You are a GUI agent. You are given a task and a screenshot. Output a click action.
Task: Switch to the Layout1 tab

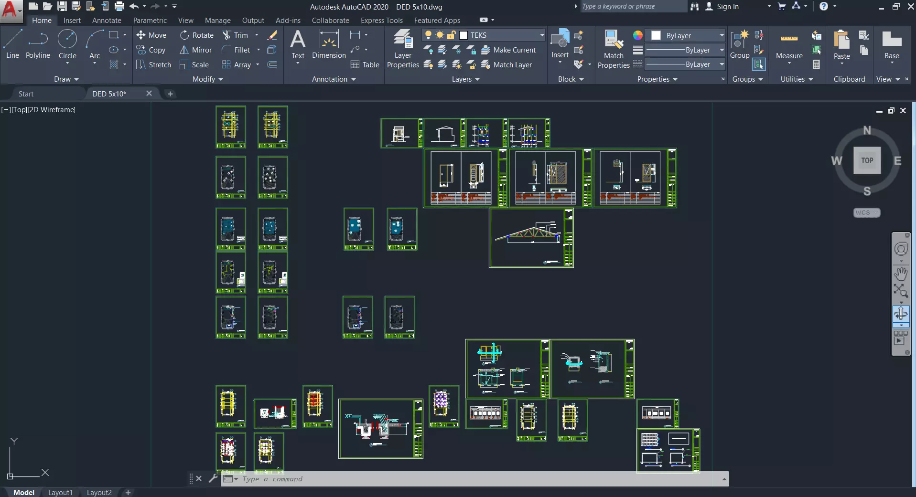[60, 492]
